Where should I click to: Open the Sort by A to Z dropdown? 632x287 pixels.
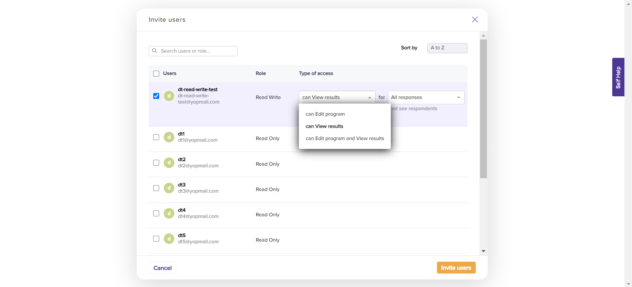(447, 48)
